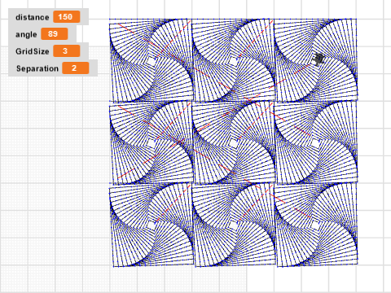Viewport: 391px width, 293px height.
Task: Select the Separation variable monitor label
Action: pyautogui.click(x=37, y=68)
